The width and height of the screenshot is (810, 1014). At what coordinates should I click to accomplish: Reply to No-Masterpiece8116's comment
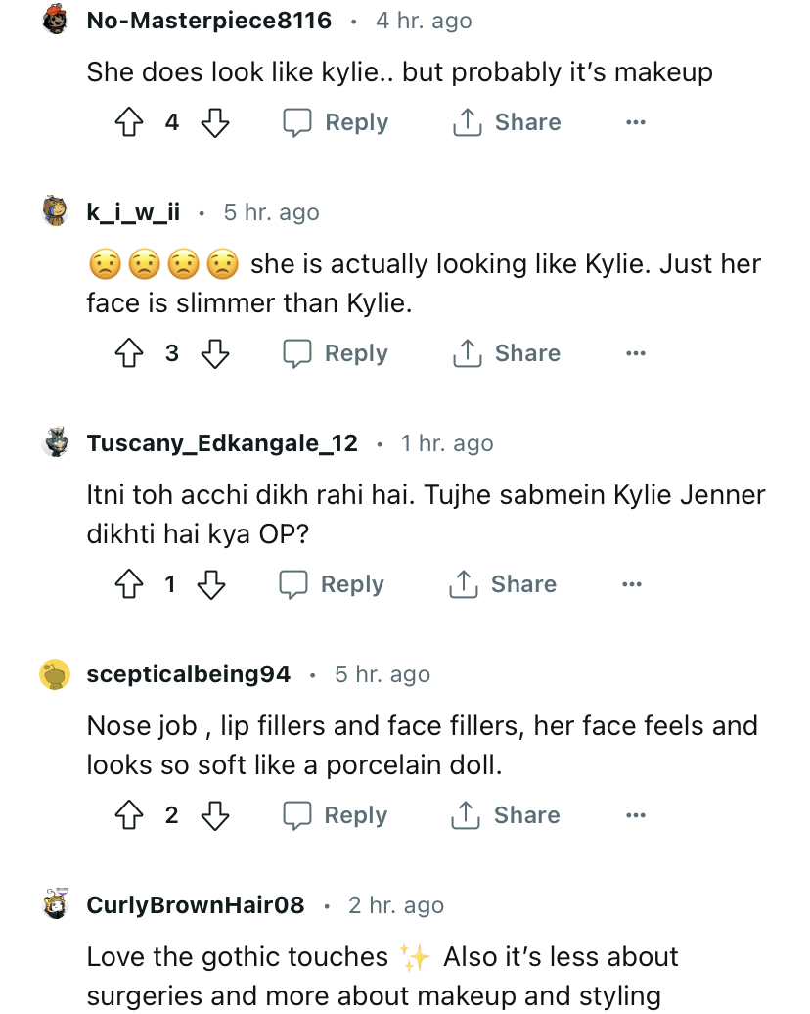[x=336, y=122]
